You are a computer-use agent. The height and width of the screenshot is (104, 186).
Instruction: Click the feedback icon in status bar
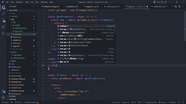point(179,102)
